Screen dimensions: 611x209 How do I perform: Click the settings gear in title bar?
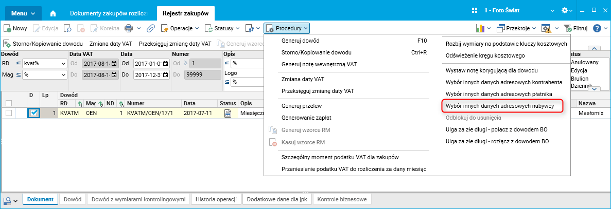coord(566,10)
